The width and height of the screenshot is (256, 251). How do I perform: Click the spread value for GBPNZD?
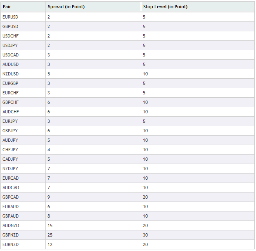pyautogui.click(x=50, y=235)
